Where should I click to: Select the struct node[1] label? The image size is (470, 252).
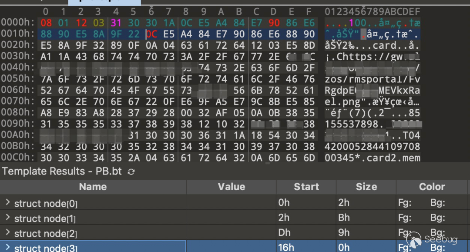[x=45, y=218]
